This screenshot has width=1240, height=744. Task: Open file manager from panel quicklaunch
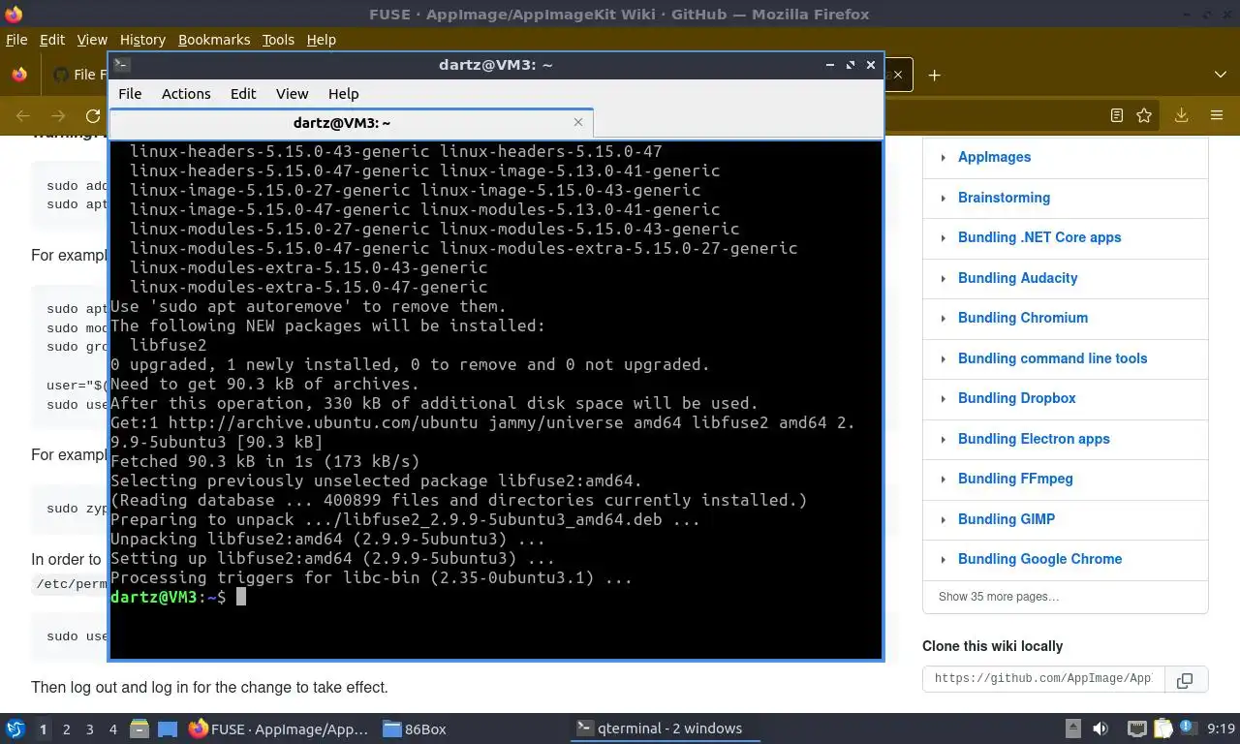tap(139, 728)
